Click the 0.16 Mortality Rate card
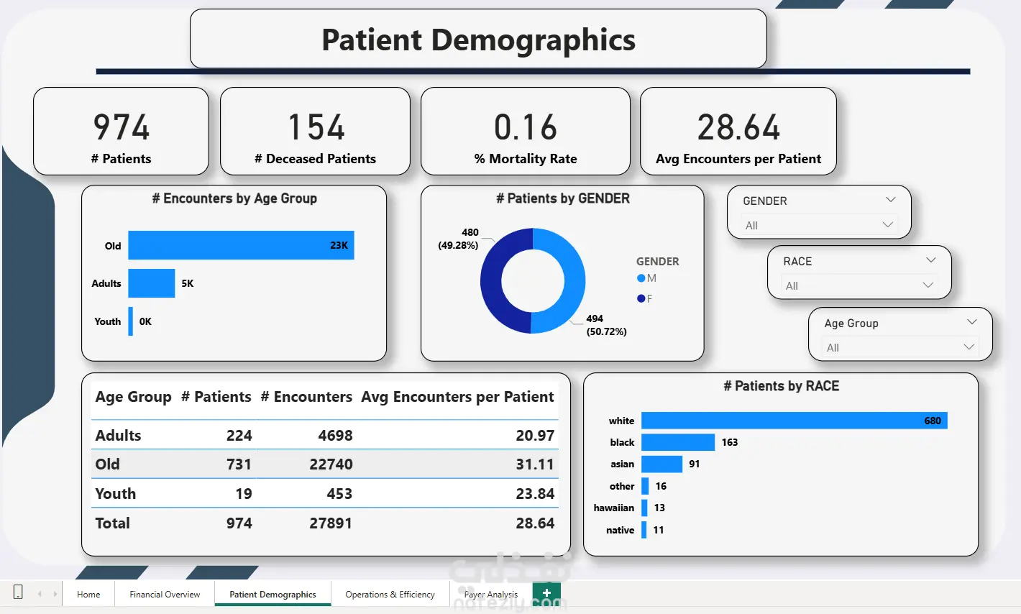Screen dimensions: 1021x614 click(526, 131)
